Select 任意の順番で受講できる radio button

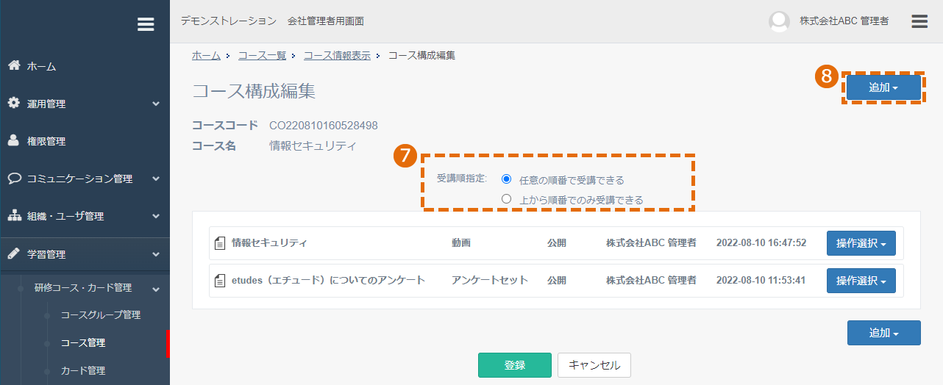pos(506,179)
